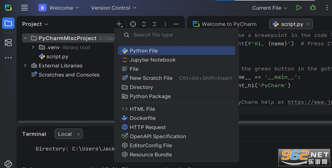Open Project panel options menu
This screenshot has width=332, height=168.
tap(165, 24)
